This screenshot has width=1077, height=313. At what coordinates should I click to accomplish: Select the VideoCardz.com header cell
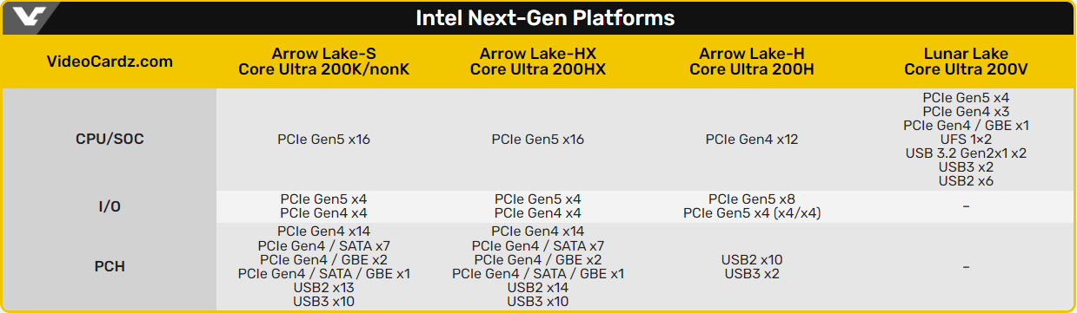pyautogui.click(x=109, y=62)
